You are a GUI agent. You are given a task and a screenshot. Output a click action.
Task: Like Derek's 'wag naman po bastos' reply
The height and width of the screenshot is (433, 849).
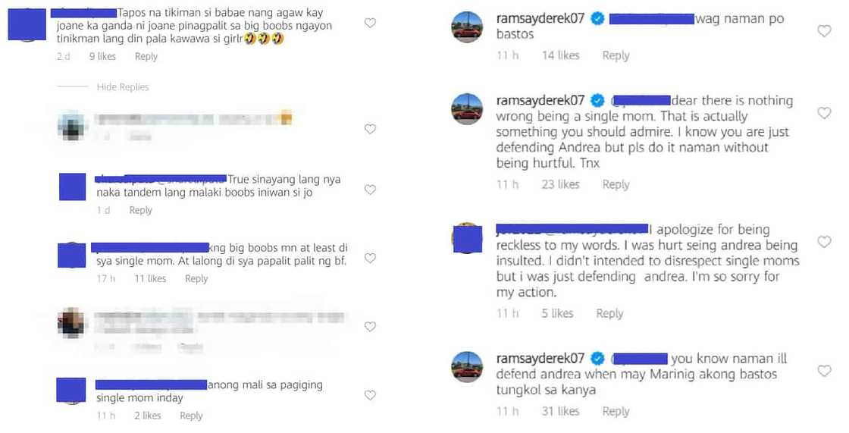[x=824, y=31]
